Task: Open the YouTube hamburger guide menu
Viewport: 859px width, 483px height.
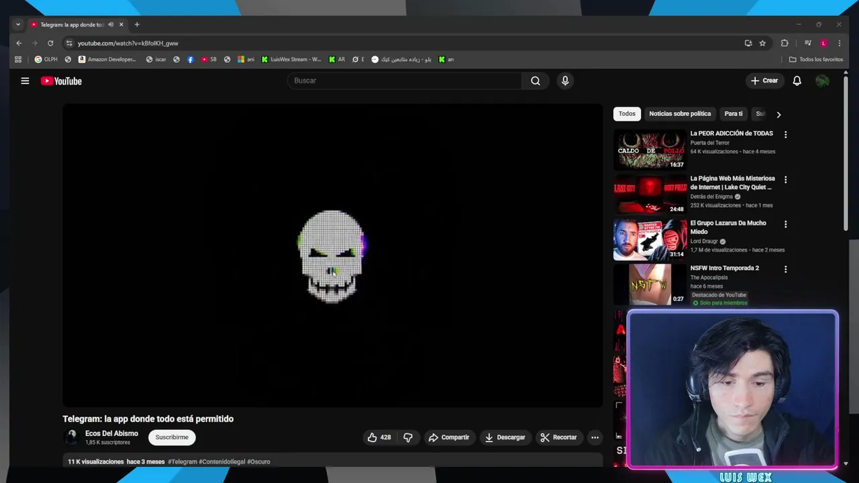Action: pyautogui.click(x=25, y=81)
